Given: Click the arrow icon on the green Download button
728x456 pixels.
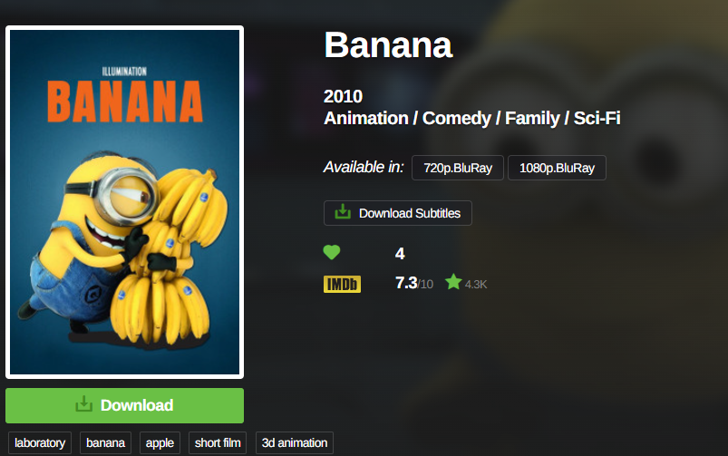Looking at the screenshot, I should click(x=84, y=404).
